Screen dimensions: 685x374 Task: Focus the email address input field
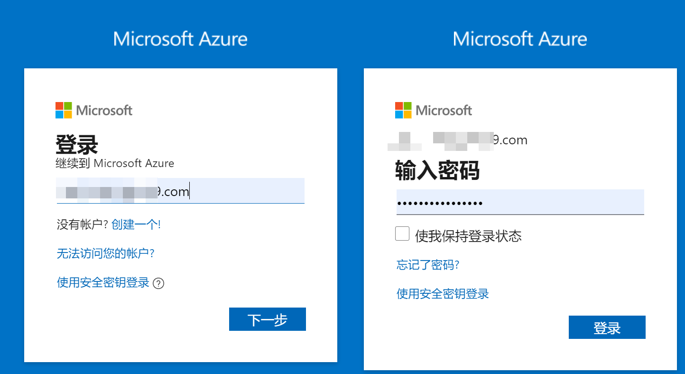[180, 191]
